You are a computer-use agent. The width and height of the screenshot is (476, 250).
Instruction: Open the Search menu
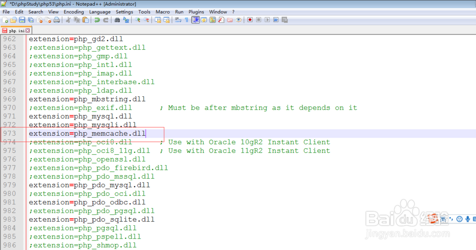pyautogui.click(x=36, y=12)
